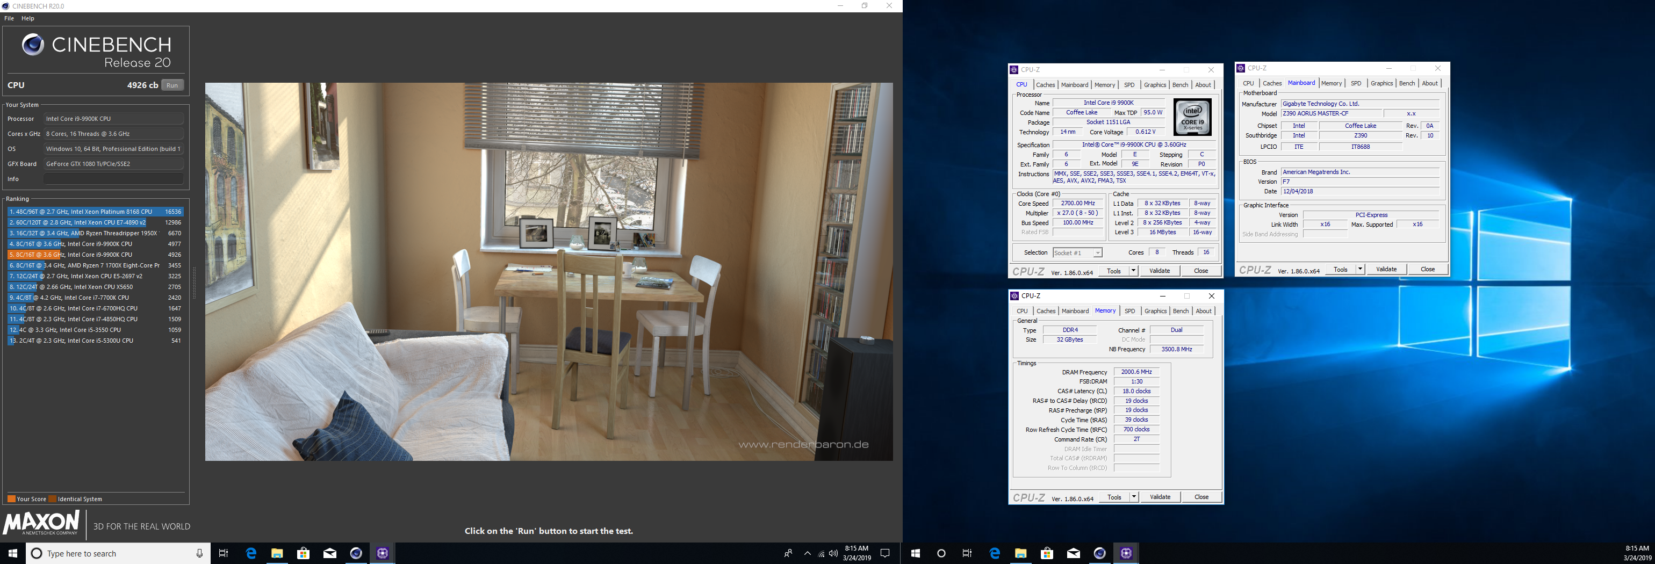The width and height of the screenshot is (1655, 564).
Task: Expand Tools arrow in CPU-Z CPU window
Action: [x=1133, y=271]
